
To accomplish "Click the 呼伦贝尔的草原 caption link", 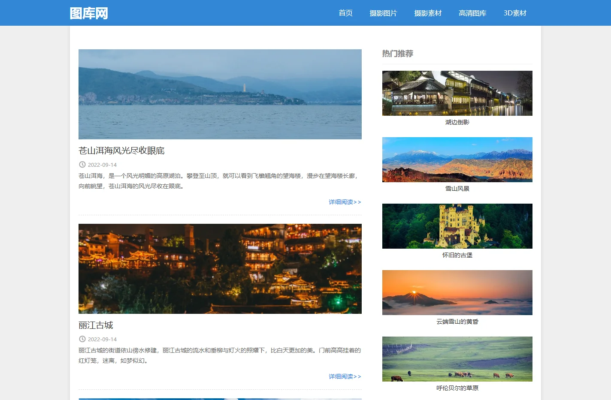I will (457, 388).
